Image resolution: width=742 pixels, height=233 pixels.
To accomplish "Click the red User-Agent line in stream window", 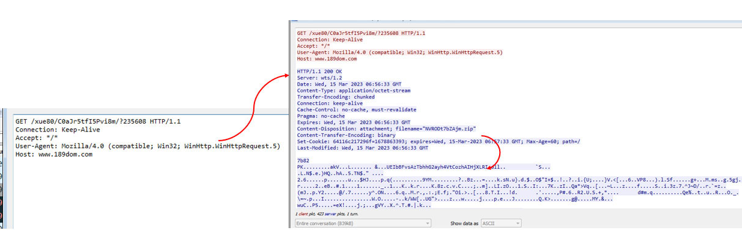I will pyautogui.click(x=399, y=53).
